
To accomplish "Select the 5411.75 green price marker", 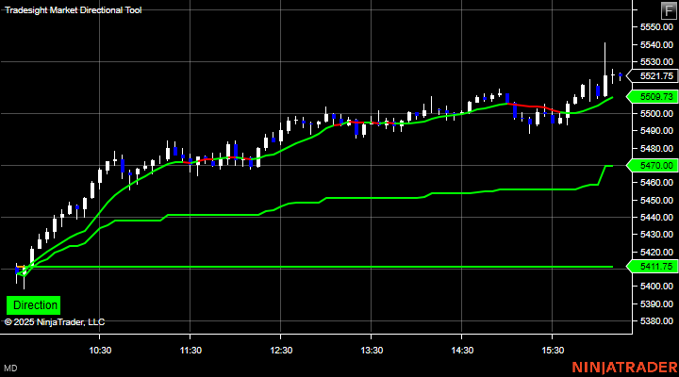I will (x=653, y=266).
